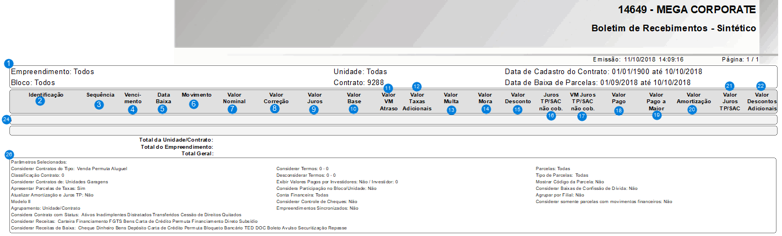Viewport: 782px width, 236px height.
Task: Click the 'Valor Taxas Adicionais' column header
Action: tap(417, 102)
